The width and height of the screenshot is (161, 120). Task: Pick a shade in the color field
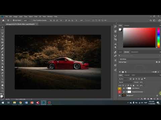point(139,38)
